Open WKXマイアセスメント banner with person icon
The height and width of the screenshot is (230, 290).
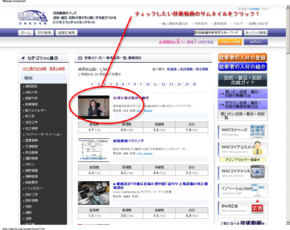tap(243, 149)
